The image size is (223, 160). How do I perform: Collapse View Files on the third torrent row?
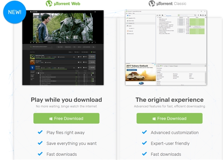coord(92,68)
